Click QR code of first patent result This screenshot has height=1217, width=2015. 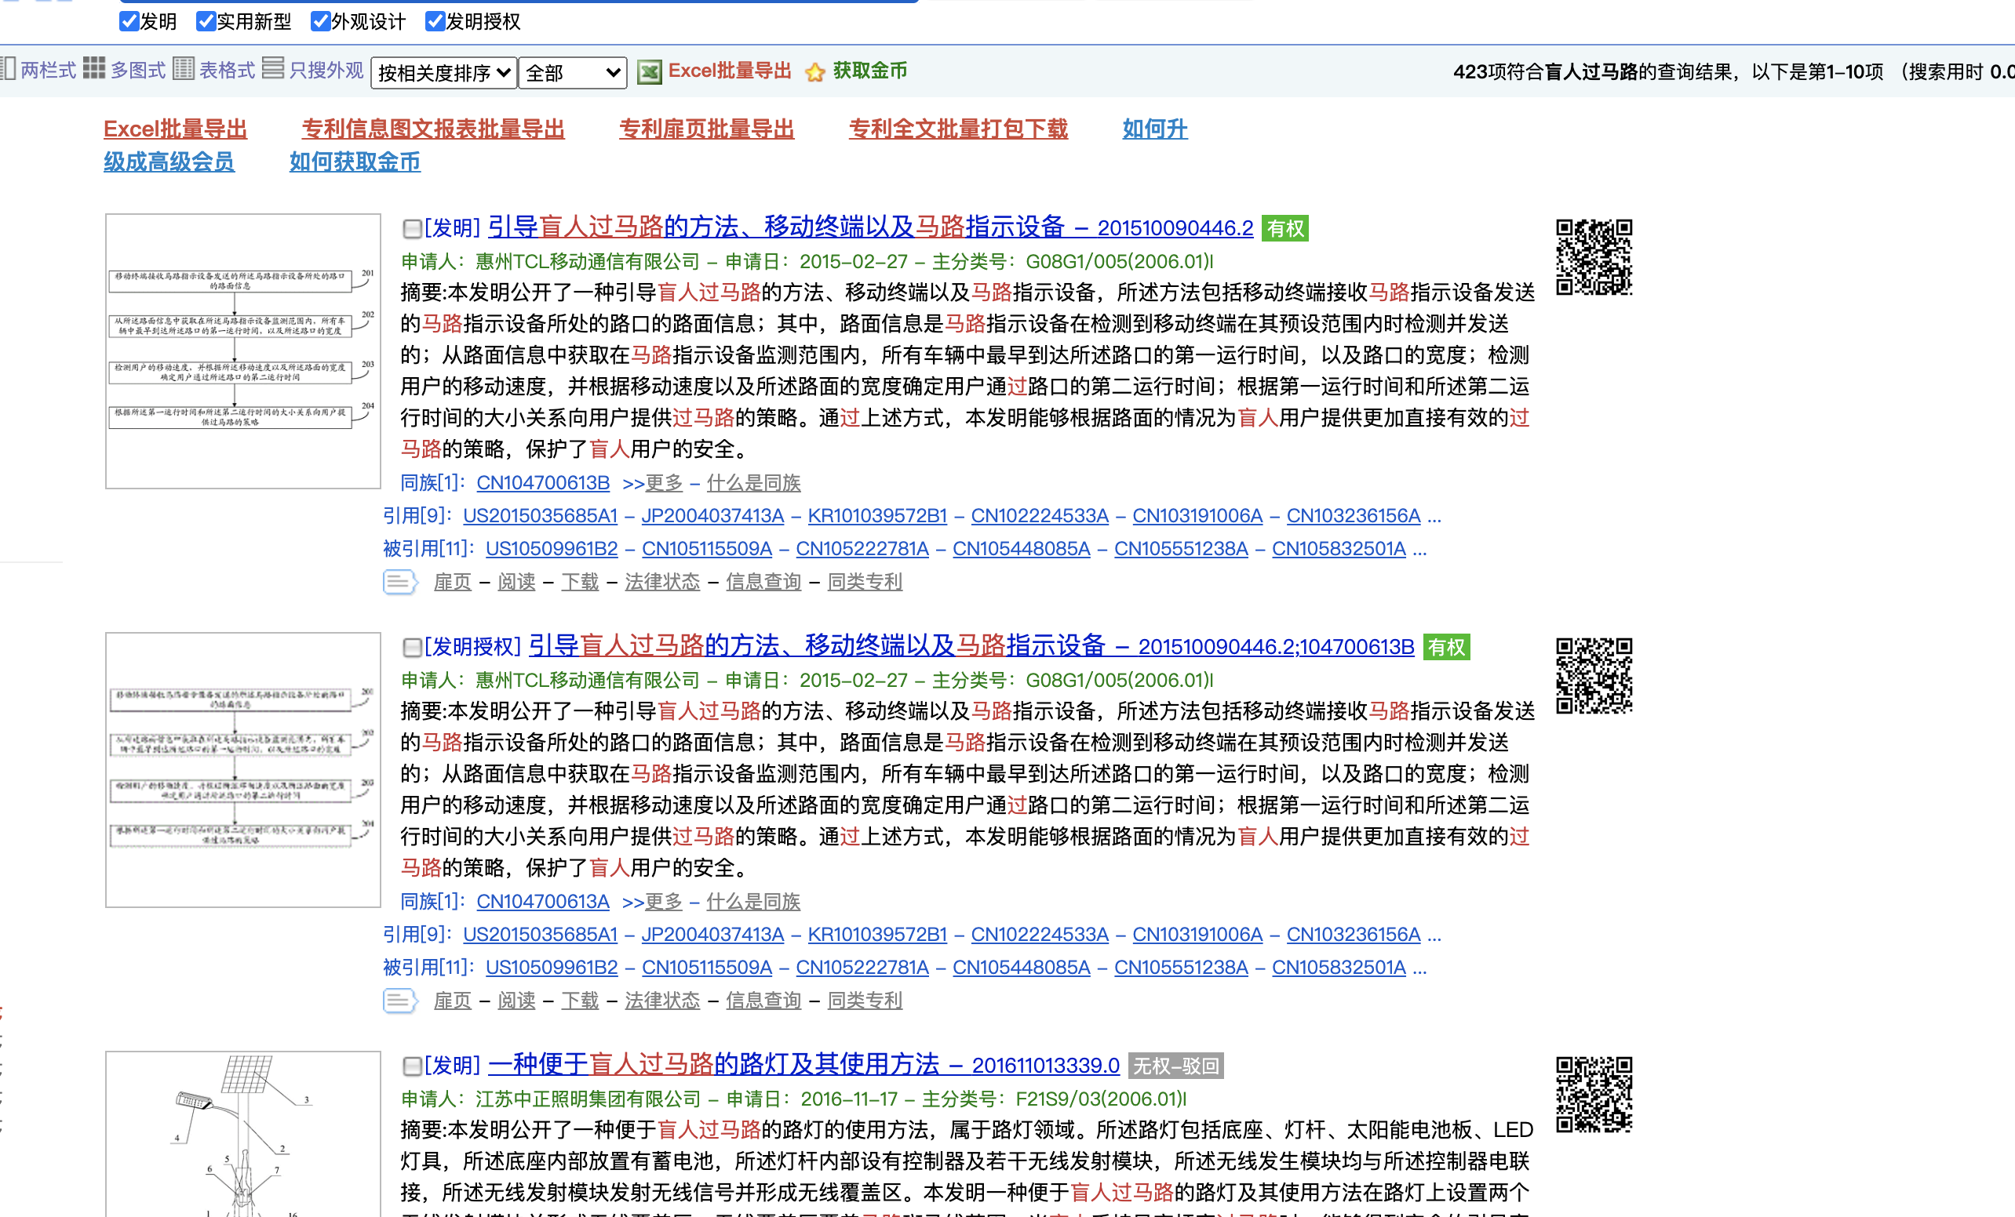pos(1594,256)
